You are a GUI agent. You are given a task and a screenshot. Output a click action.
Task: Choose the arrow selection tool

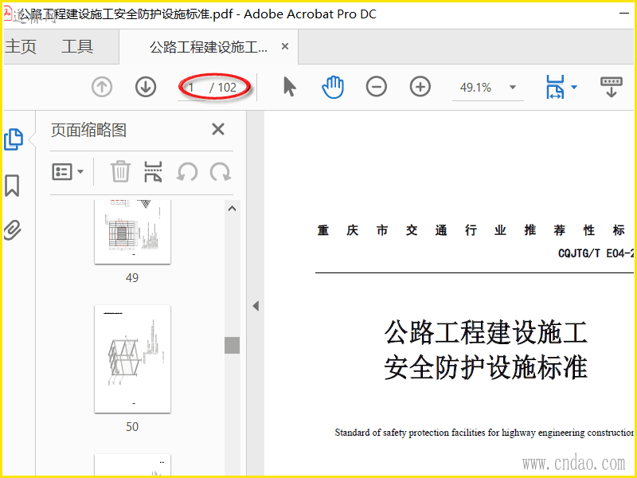pyautogui.click(x=289, y=87)
